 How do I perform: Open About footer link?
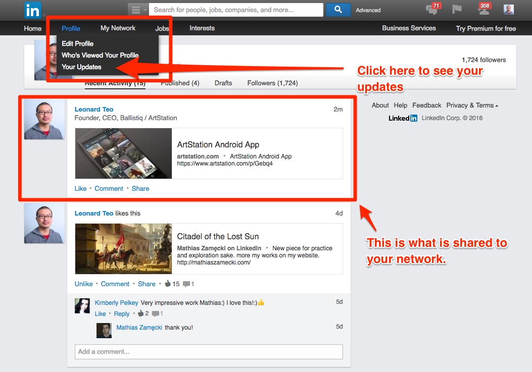pos(380,105)
